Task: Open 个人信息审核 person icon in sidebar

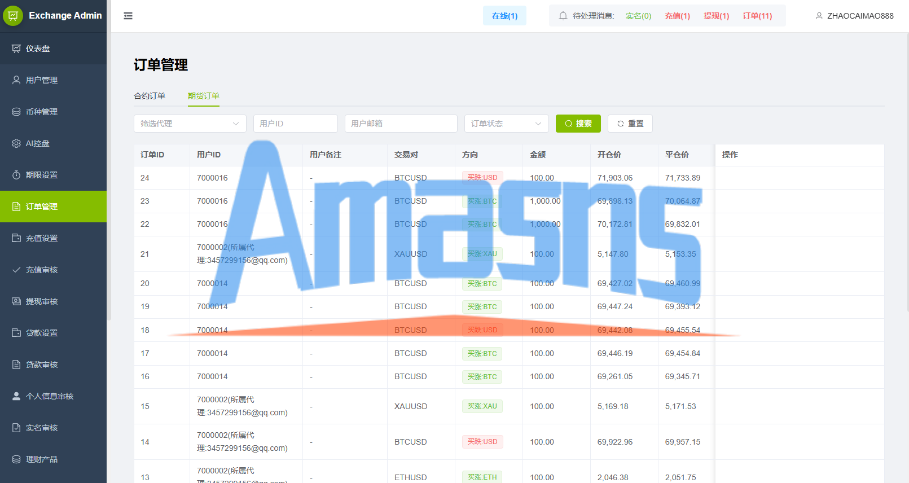Action: coord(16,396)
